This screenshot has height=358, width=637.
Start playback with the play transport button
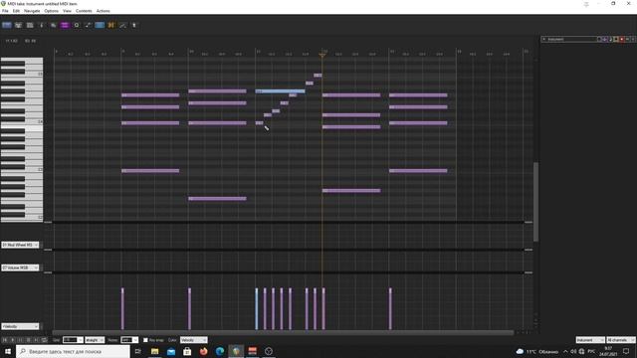point(13,340)
